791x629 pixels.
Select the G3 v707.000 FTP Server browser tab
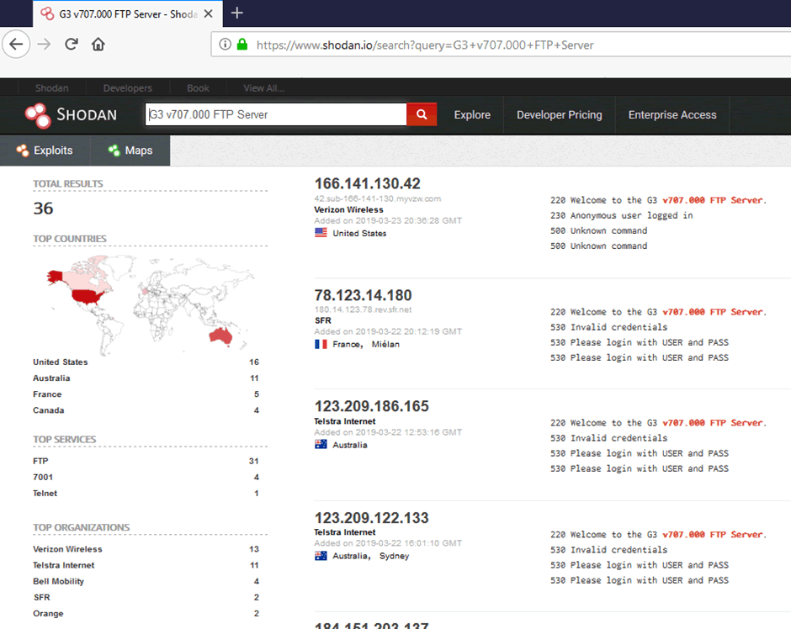(x=128, y=14)
